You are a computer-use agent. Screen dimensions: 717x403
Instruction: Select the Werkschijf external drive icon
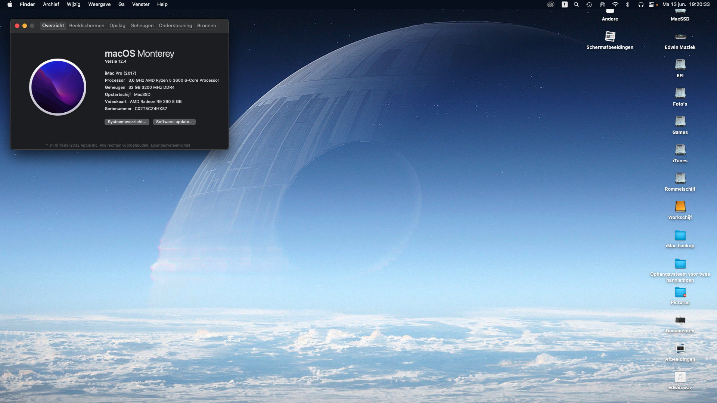coord(680,207)
